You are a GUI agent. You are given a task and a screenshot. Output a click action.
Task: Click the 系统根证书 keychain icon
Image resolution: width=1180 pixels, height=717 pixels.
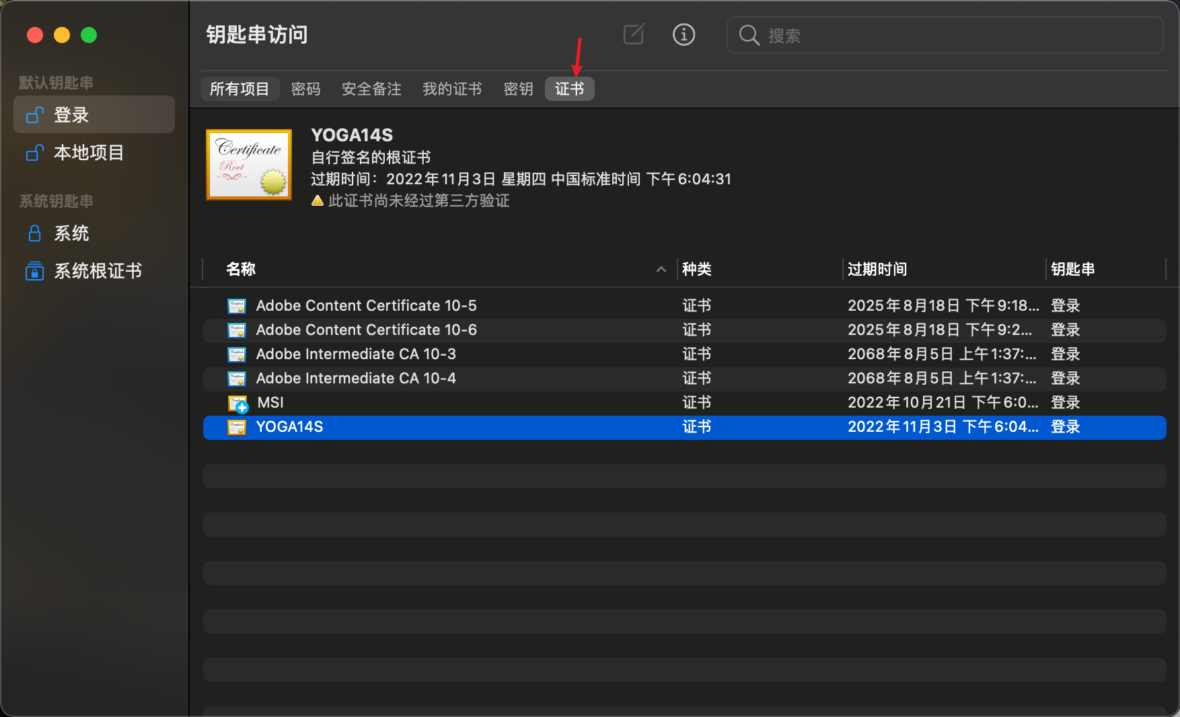(34, 271)
